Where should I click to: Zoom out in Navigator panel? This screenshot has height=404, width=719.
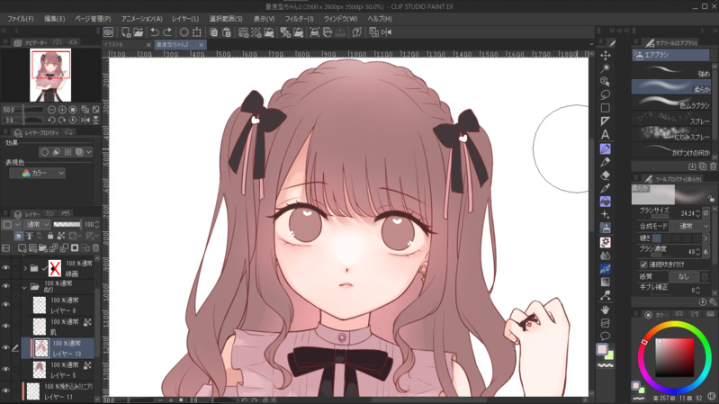51,110
